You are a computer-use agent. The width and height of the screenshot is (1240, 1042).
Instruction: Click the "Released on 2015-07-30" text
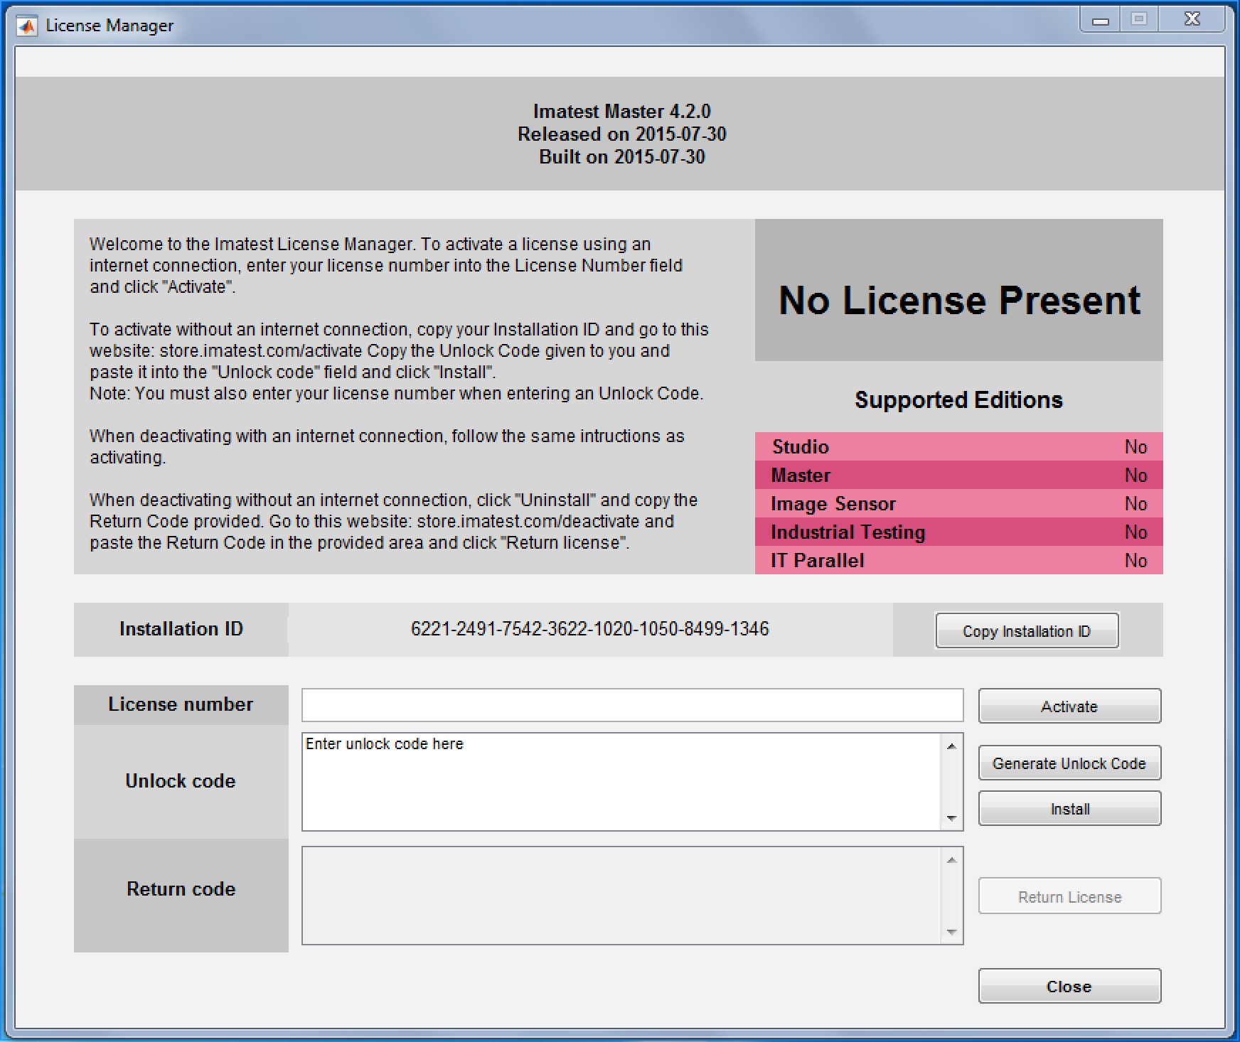coord(622,134)
